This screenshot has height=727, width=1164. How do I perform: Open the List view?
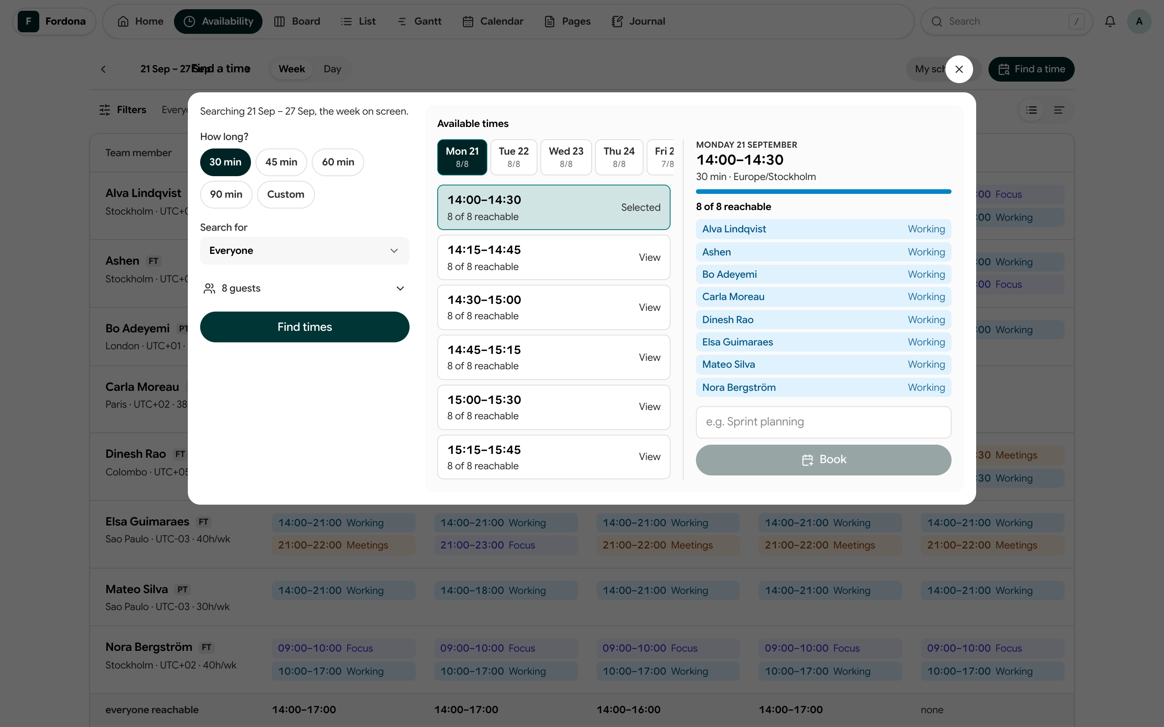click(358, 21)
